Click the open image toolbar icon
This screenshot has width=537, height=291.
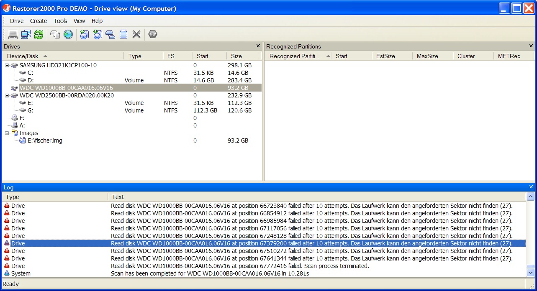[x=98, y=35]
